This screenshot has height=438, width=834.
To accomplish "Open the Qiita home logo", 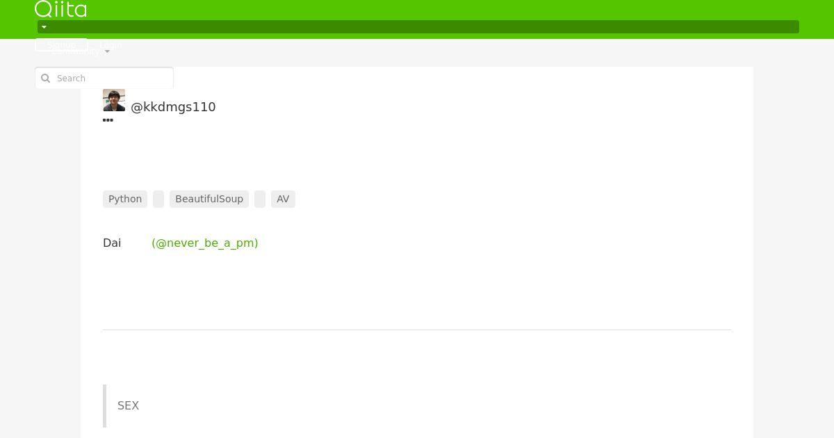I will pyautogui.click(x=60, y=9).
